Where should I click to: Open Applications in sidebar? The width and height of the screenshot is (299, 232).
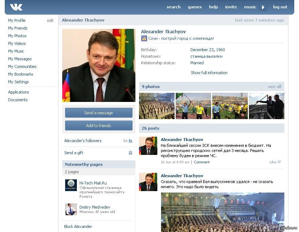click(19, 92)
